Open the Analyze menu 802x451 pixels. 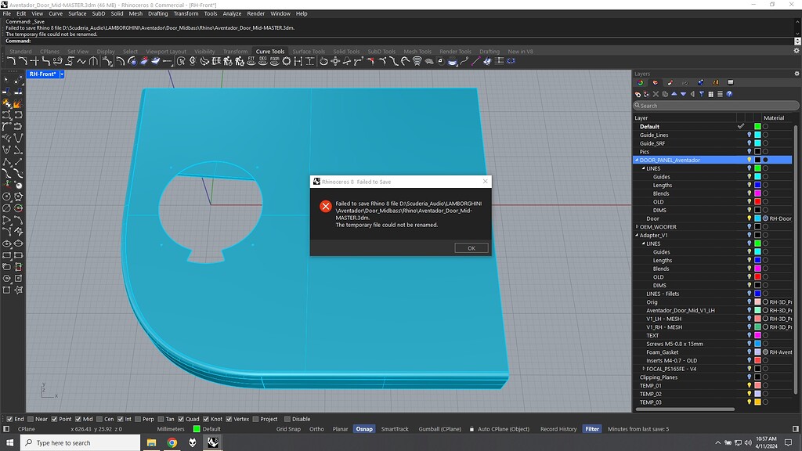[x=232, y=13]
